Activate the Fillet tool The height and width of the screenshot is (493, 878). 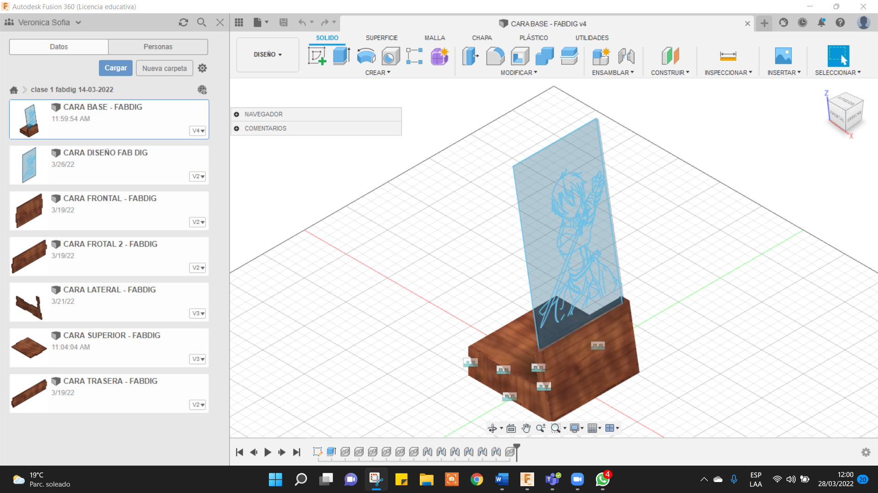pyautogui.click(x=495, y=56)
